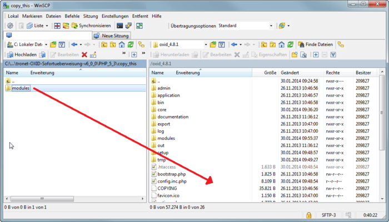
Task: Open the Dateien menu
Action: [53, 16]
